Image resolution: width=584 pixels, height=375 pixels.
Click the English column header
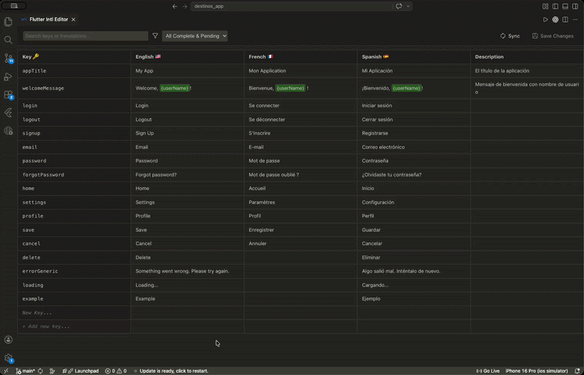point(187,56)
